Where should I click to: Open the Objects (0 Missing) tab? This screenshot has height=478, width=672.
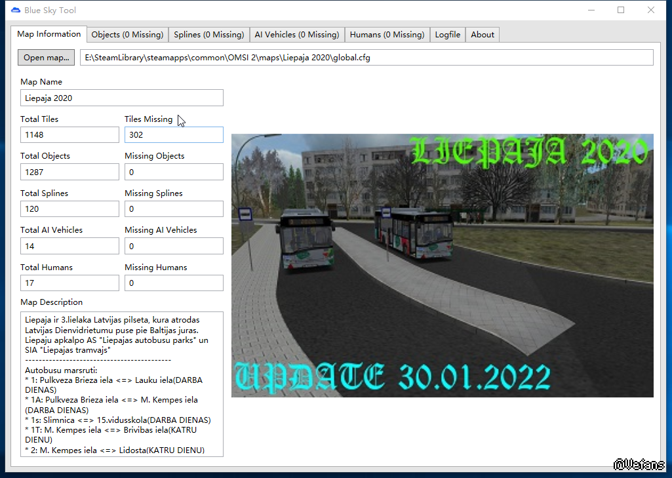(x=127, y=35)
